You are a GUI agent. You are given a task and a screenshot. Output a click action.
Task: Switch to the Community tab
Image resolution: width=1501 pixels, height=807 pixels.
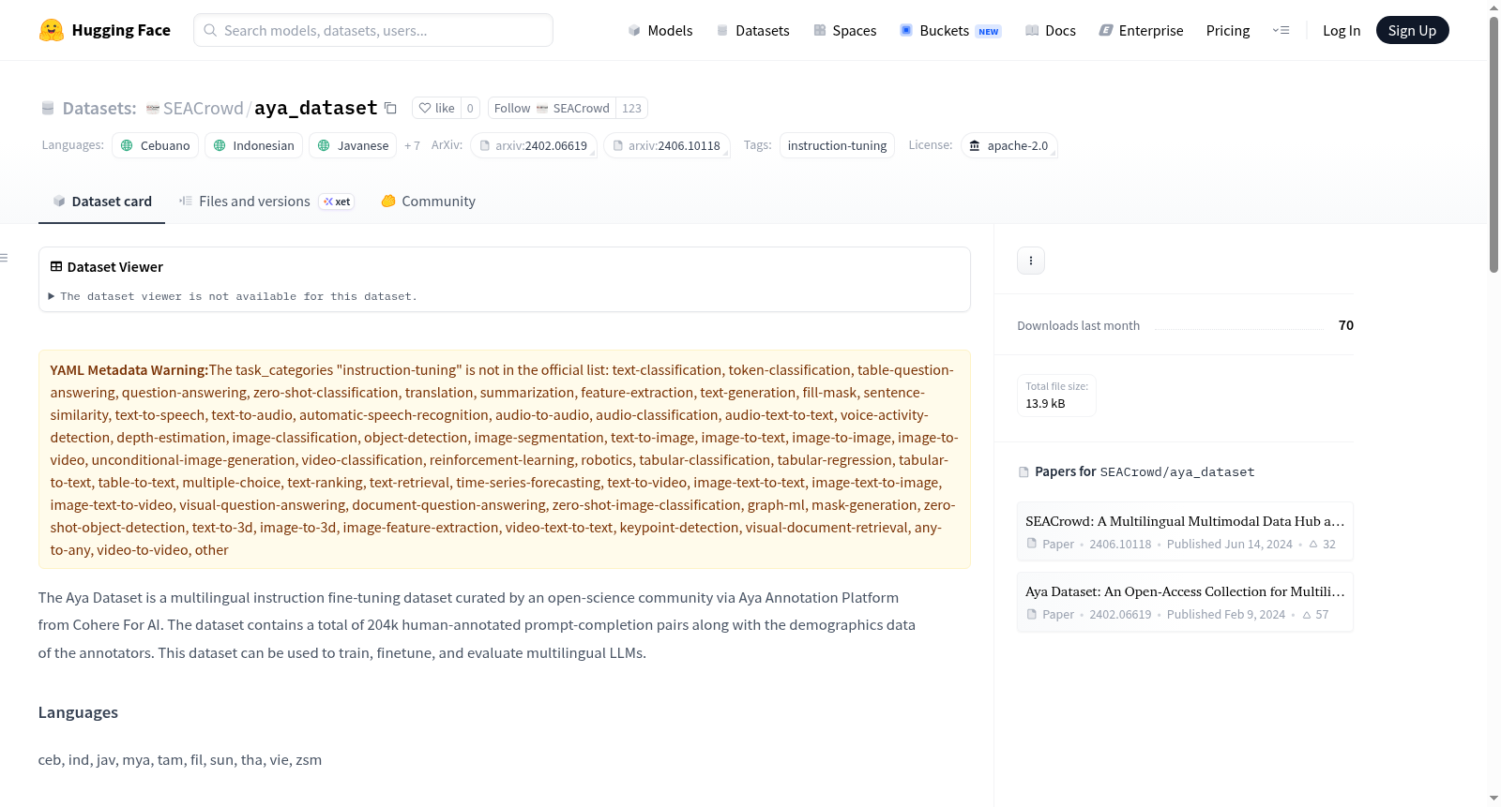pos(428,202)
